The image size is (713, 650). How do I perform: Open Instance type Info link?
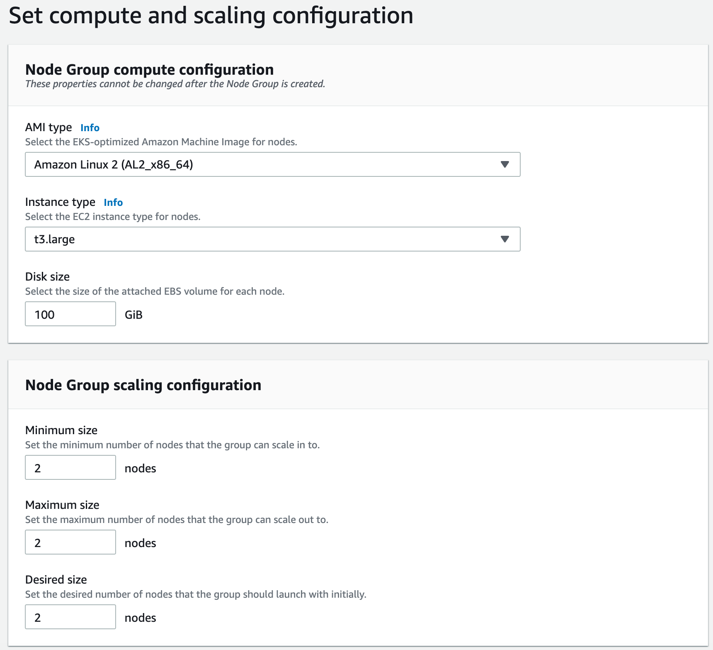coord(113,203)
